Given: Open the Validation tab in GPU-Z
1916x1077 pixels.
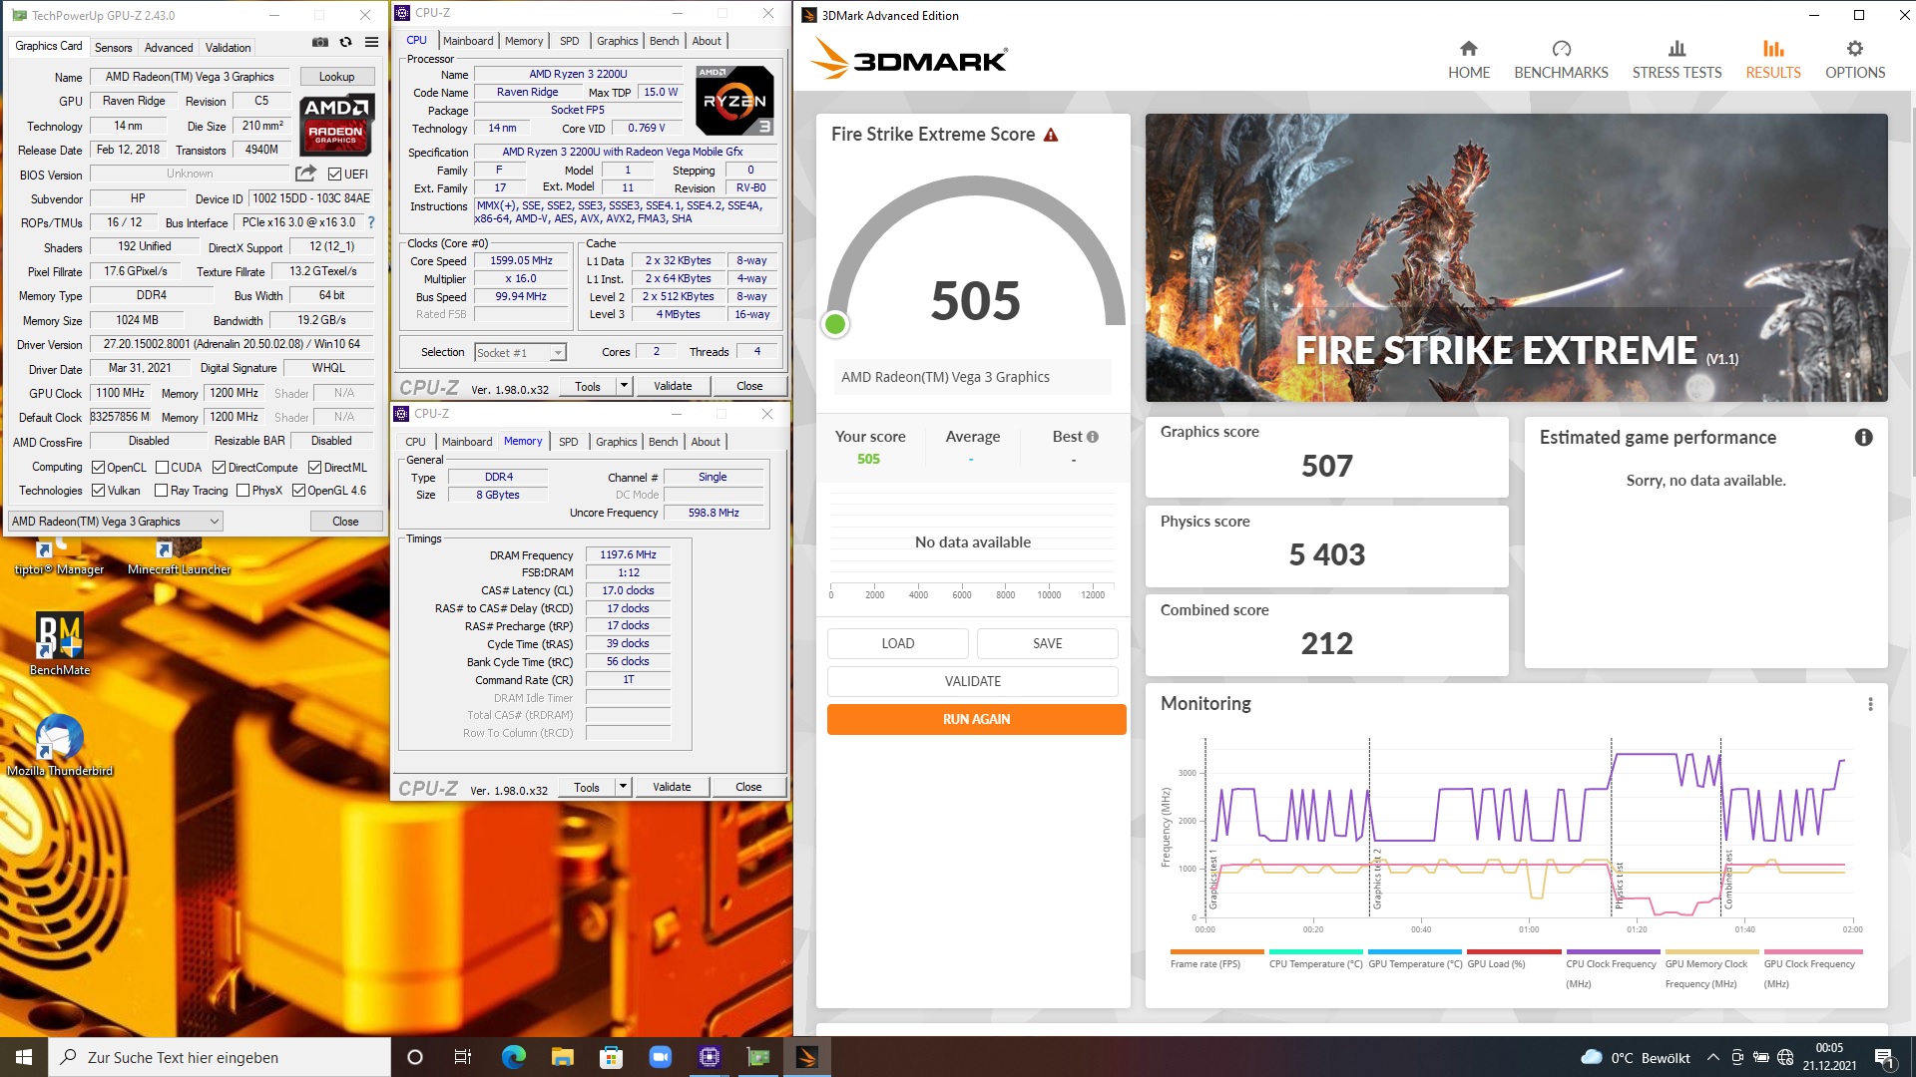Looking at the screenshot, I should (x=228, y=48).
